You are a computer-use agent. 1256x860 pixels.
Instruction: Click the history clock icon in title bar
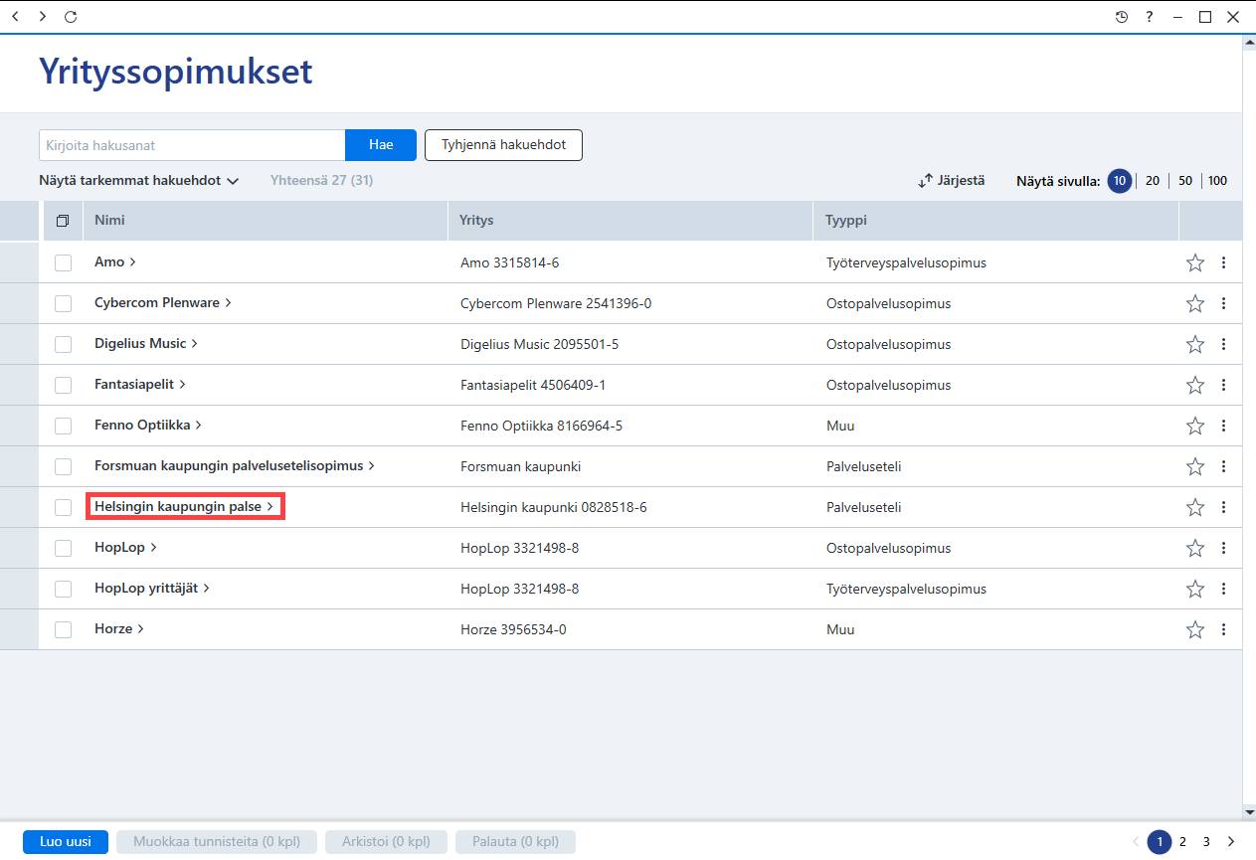pyautogui.click(x=1122, y=17)
